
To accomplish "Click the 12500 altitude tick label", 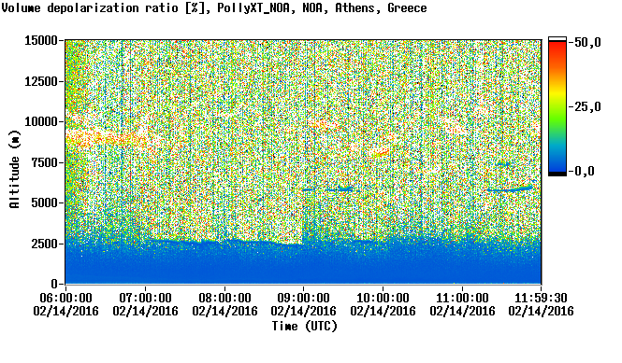I will click(41, 81).
